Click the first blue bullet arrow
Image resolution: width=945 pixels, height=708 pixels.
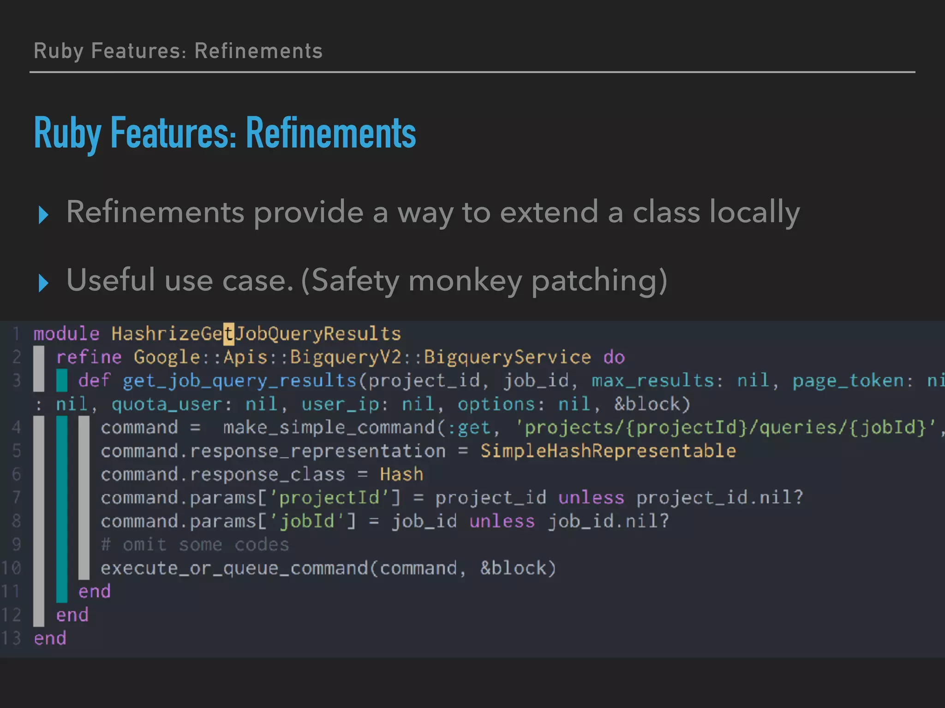(43, 215)
